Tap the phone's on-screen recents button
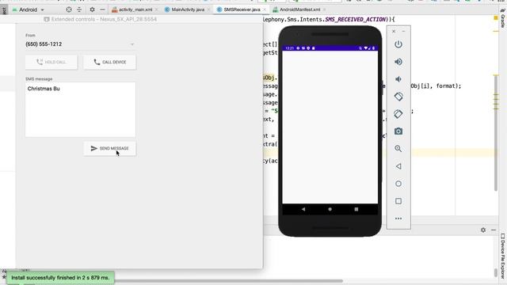 click(x=356, y=209)
